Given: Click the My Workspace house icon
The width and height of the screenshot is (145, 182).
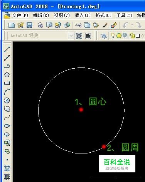Looking at the screenshot, I should pos(88,36).
